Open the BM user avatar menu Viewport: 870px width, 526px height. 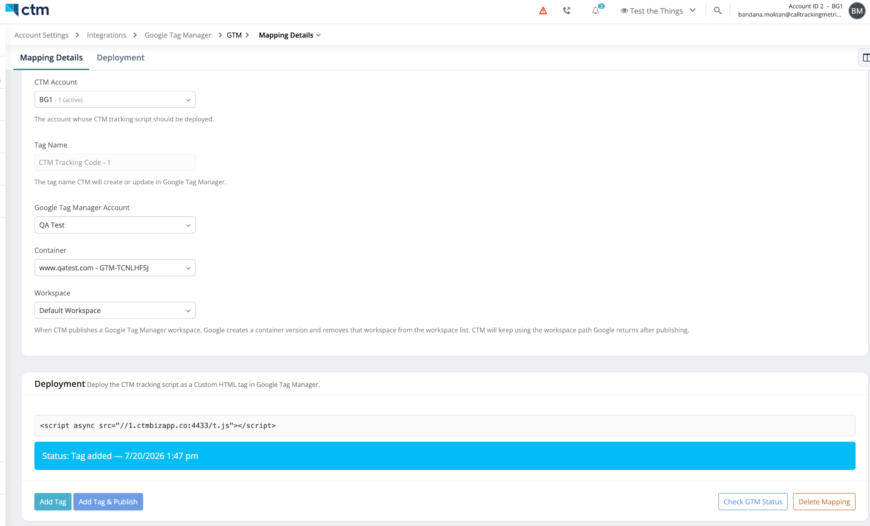(857, 11)
